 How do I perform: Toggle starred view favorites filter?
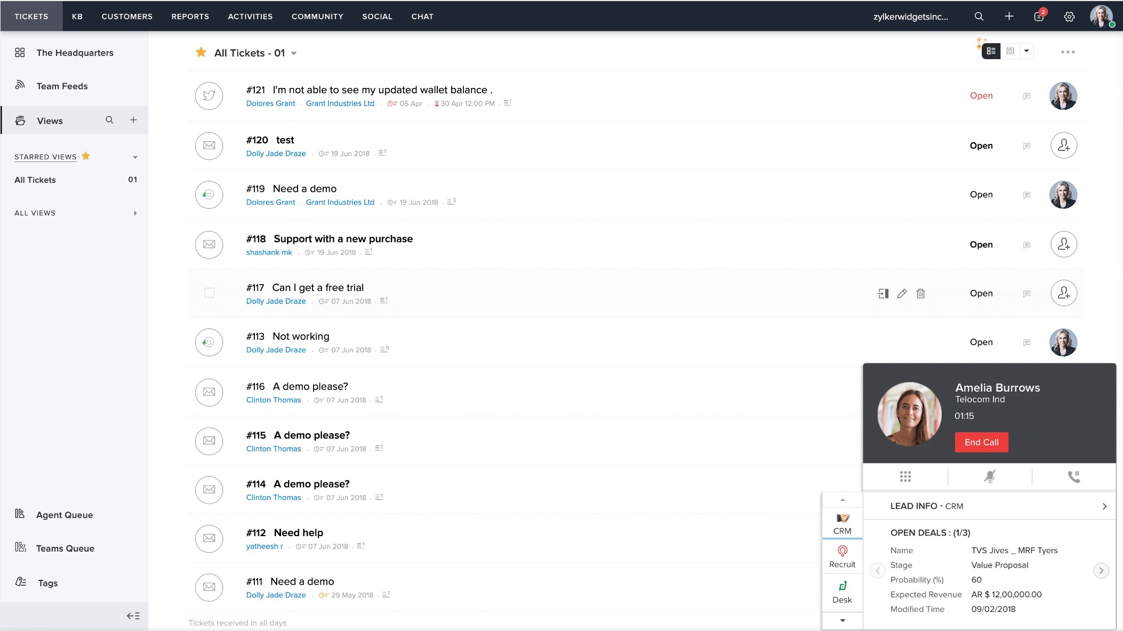click(x=86, y=156)
